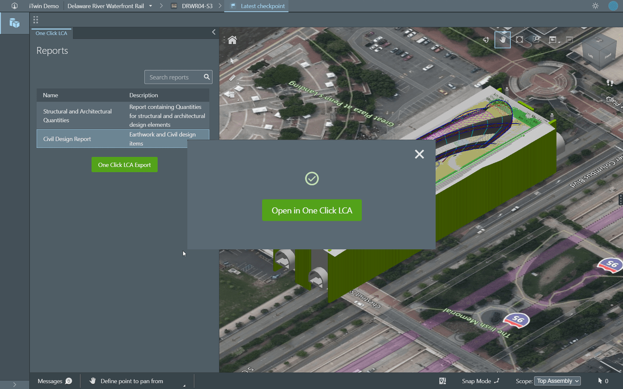The height and width of the screenshot is (389, 623).
Task: Click the One Click LCA Export button
Action: pyautogui.click(x=124, y=164)
